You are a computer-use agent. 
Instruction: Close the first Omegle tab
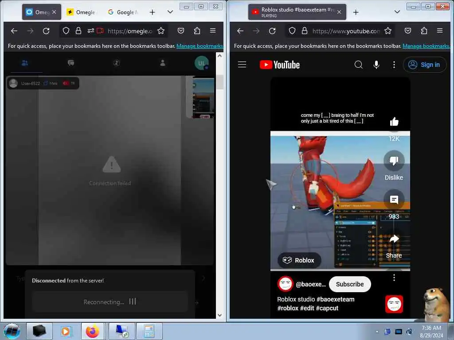tap(54, 12)
